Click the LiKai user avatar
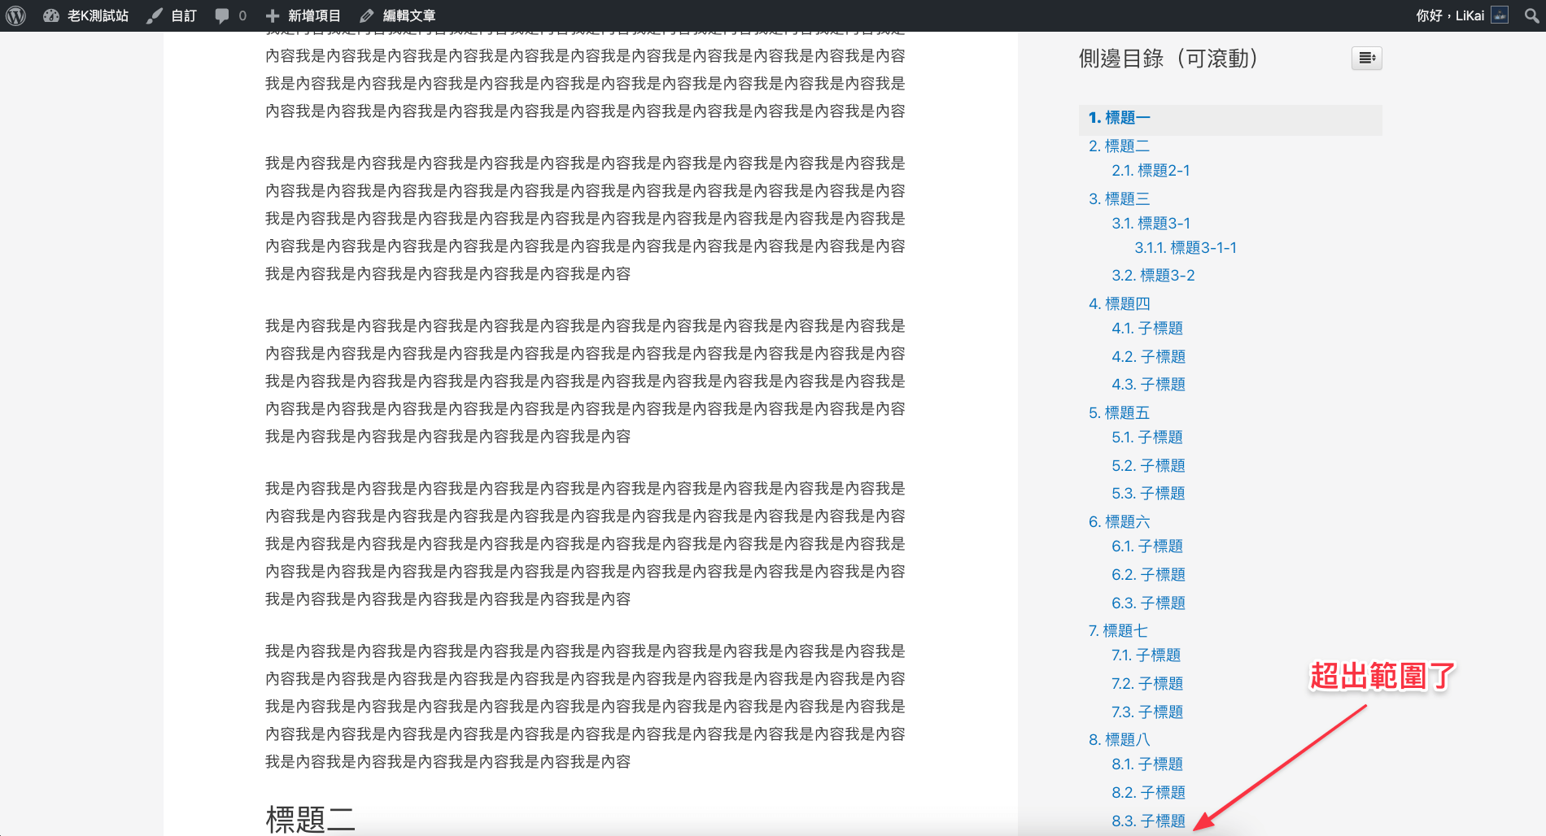This screenshot has height=836, width=1546. 1500,15
